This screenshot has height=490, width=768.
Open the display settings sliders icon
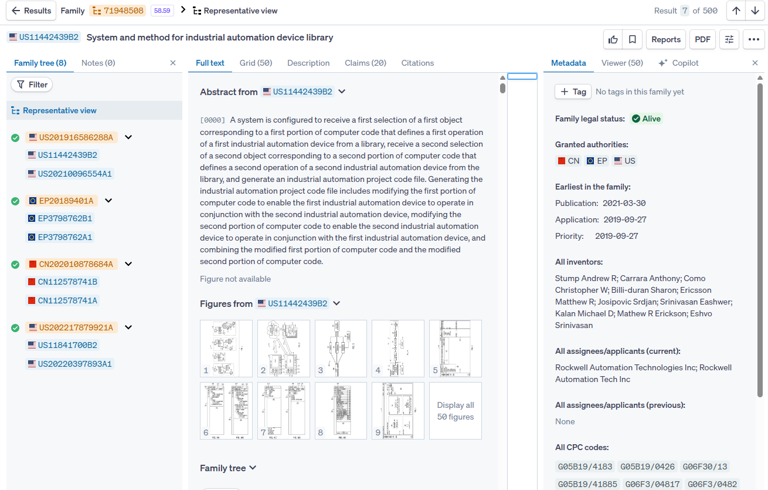(729, 39)
